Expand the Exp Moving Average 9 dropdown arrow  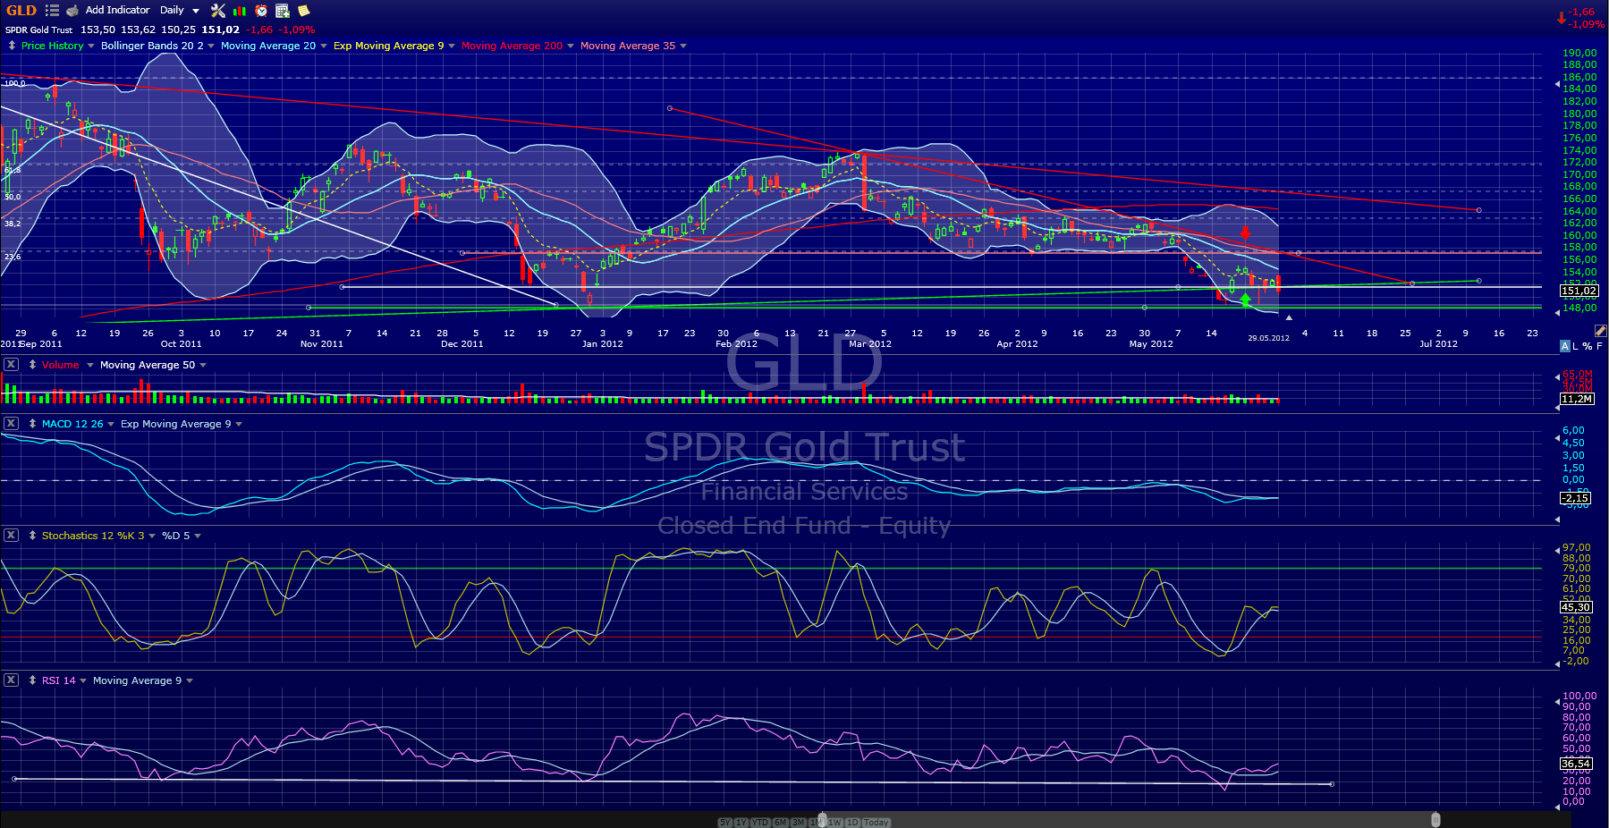coord(452,46)
